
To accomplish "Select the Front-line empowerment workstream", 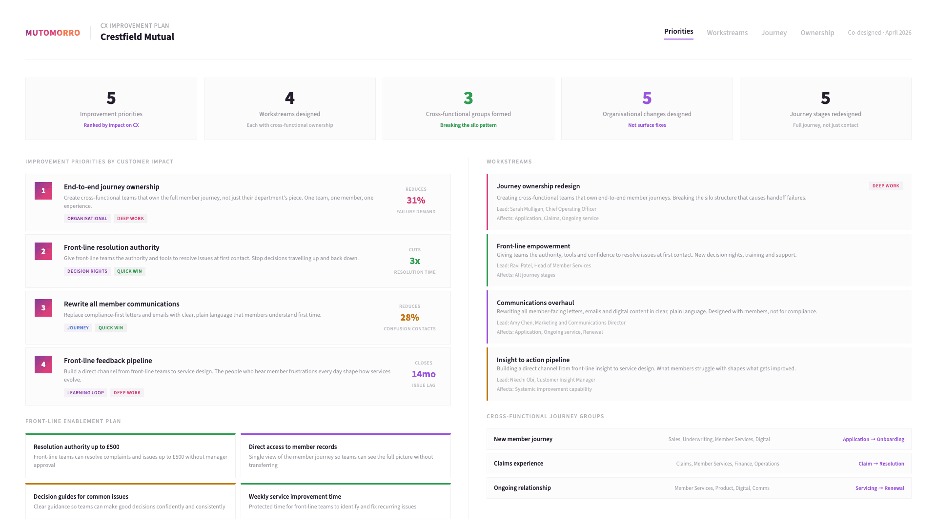I will [699, 260].
